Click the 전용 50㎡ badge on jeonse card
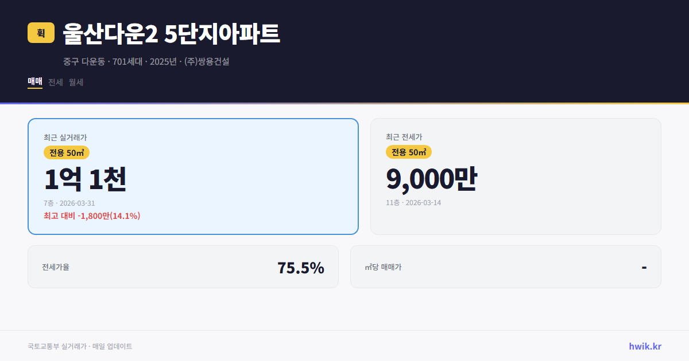Viewport: 689px width, 361px height. [409, 152]
